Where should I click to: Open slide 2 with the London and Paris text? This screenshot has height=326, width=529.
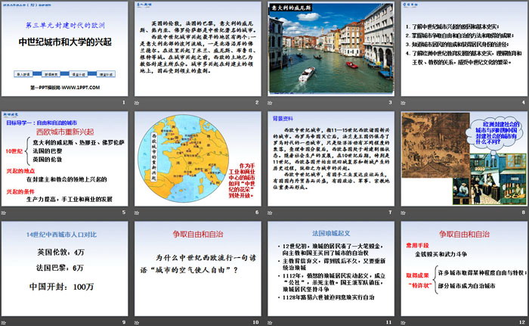(198, 48)
